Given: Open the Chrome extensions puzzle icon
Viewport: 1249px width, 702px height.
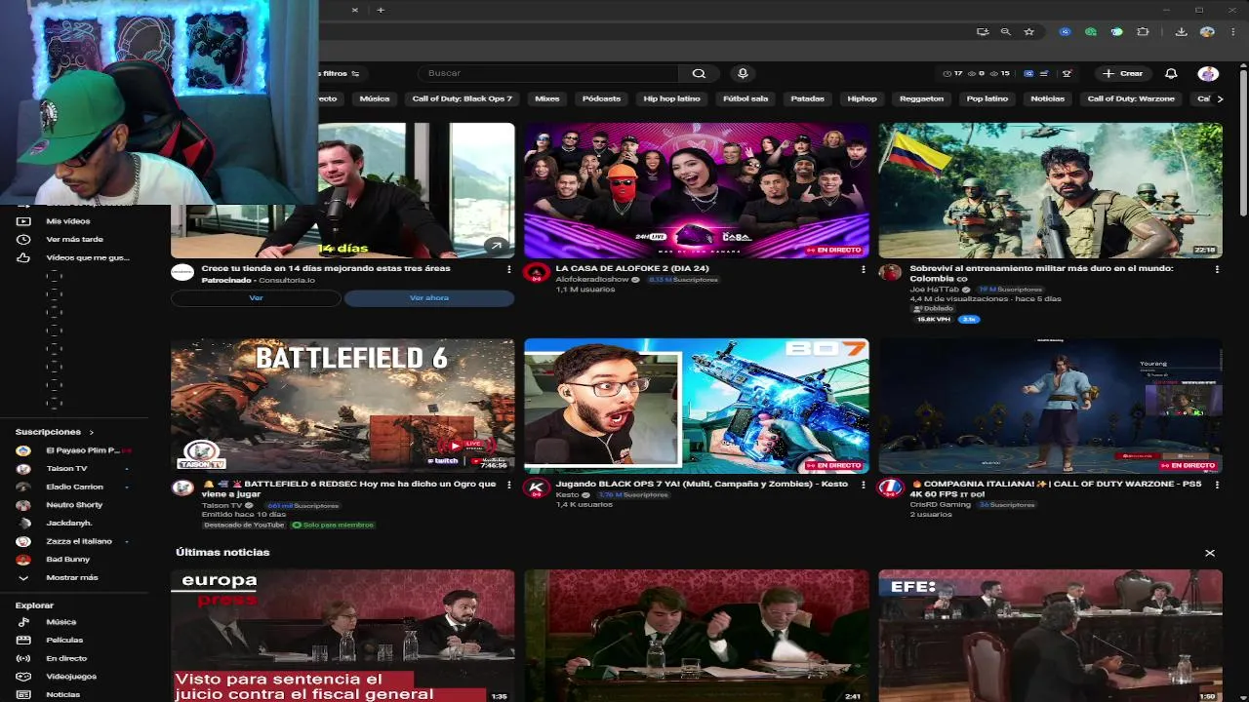Looking at the screenshot, I should tap(1143, 32).
